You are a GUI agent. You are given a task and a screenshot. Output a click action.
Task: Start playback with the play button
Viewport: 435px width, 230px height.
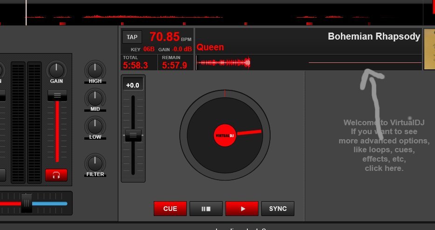242,209
